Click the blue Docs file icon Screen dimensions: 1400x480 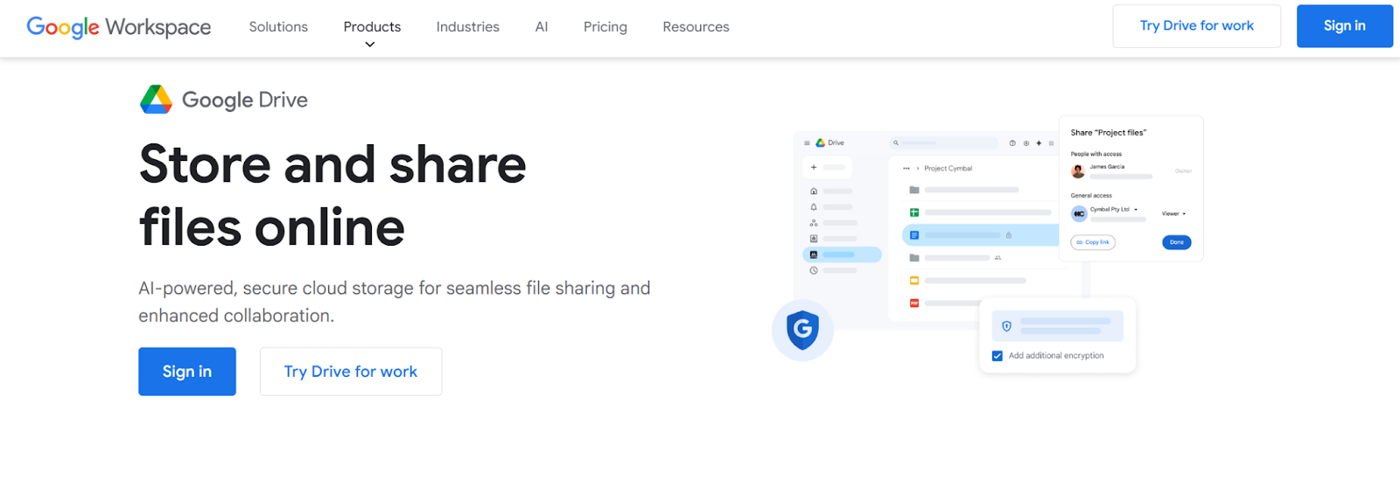point(913,235)
